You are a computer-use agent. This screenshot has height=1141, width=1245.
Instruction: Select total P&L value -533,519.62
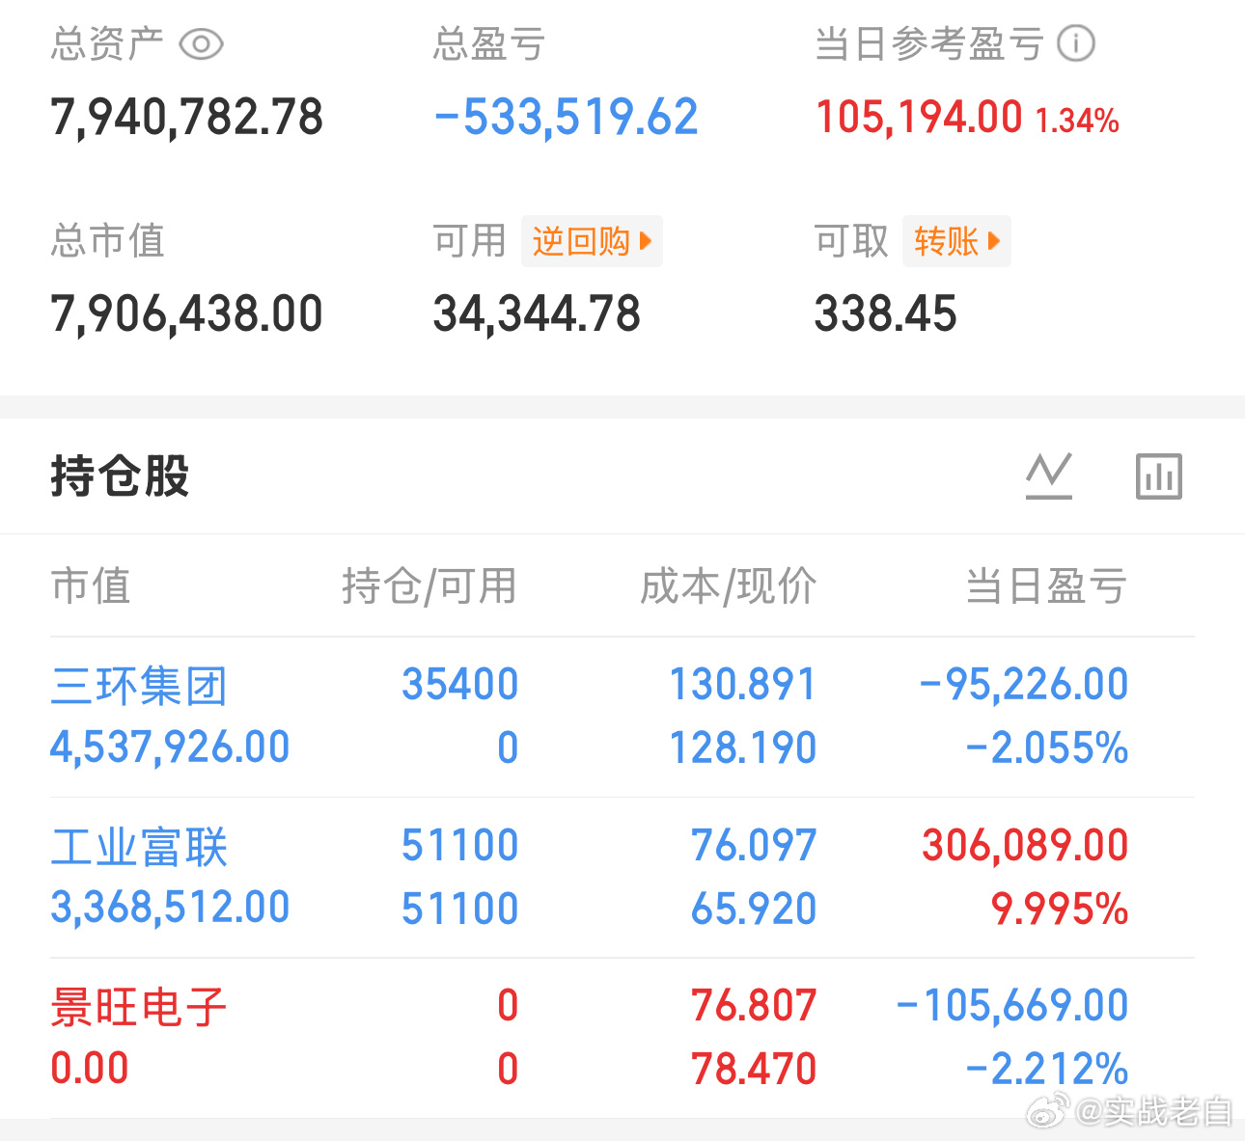(x=566, y=118)
